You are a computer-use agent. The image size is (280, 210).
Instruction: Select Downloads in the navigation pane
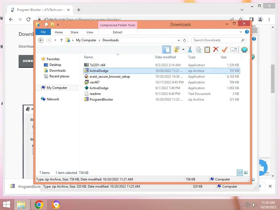pyautogui.click(x=57, y=71)
